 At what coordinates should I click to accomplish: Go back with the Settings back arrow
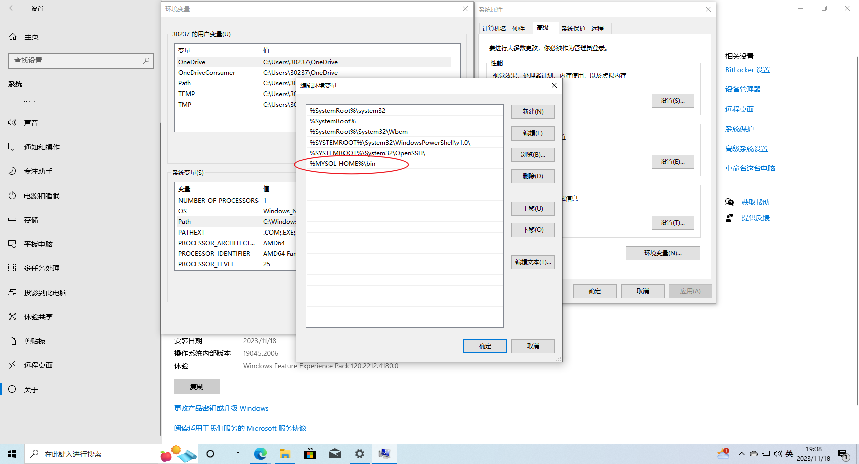pyautogui.click(x=12, y=8)
